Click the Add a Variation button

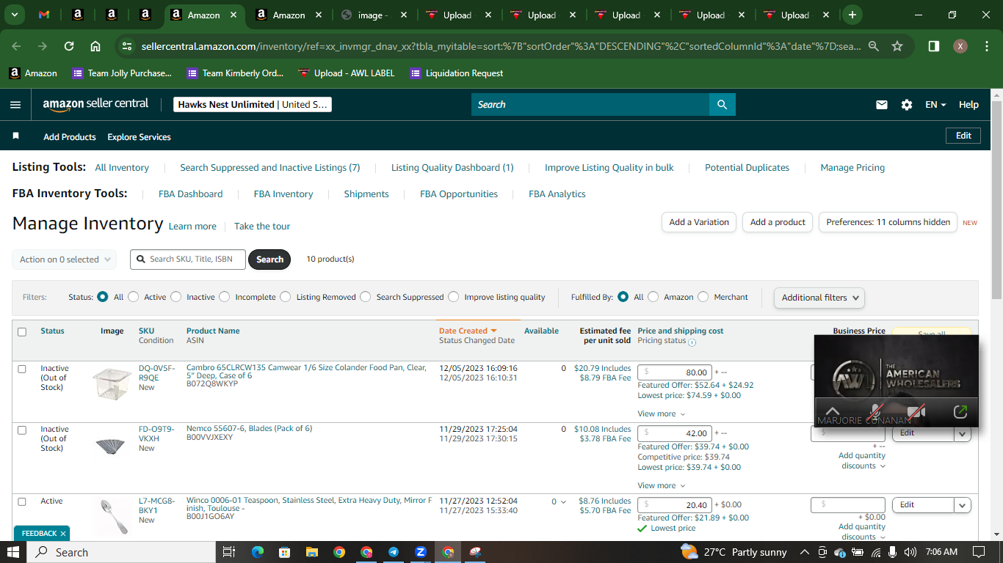pyautogui.click(x=699, y=222)
